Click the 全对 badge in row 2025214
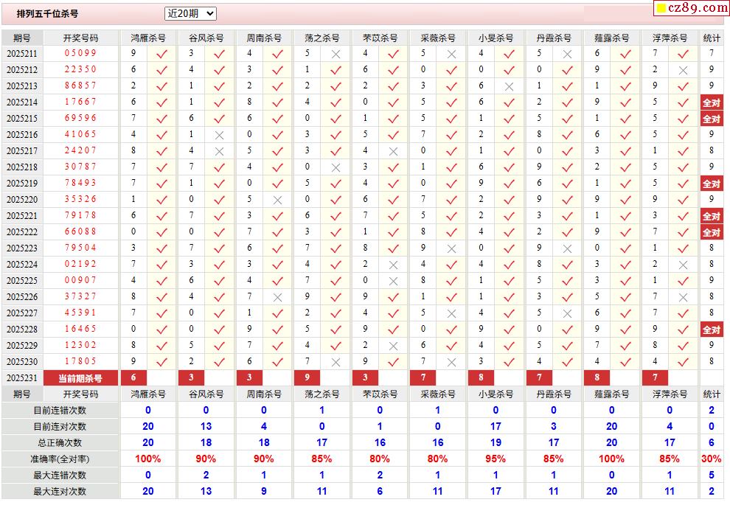The width and height of the screenshot is (730, 505). pos(712,103)
